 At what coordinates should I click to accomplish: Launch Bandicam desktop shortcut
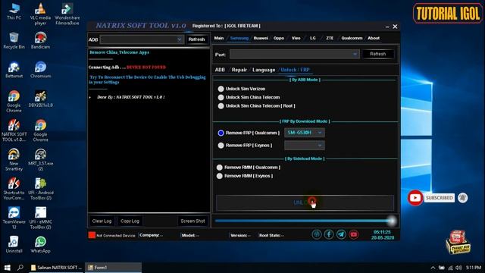click(40, 40)
